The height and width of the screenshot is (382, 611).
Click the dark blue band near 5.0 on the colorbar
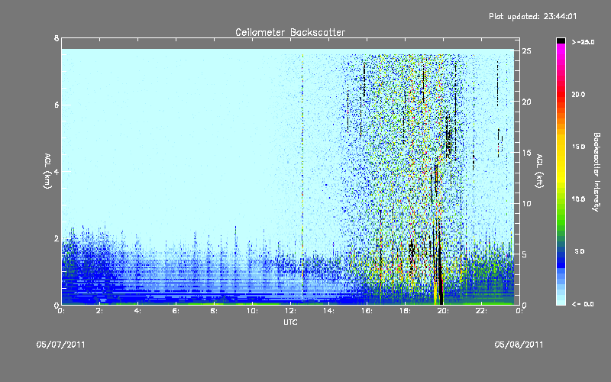pos(561,255)
